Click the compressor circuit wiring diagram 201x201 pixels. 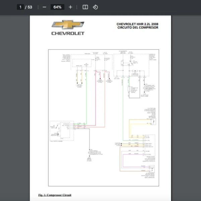(x=104, y=118)
